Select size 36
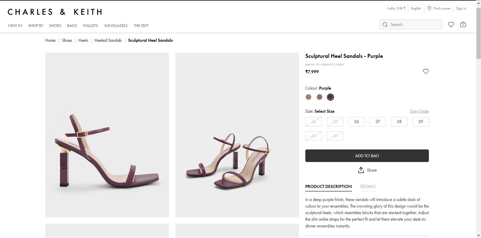The image size is (481, 238). click(356, 122)
